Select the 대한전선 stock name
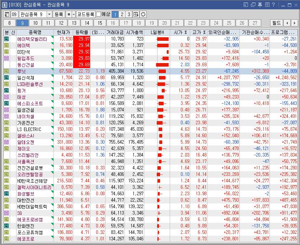The width and height of the screenshot is (300, 245). tap(25, 200)
